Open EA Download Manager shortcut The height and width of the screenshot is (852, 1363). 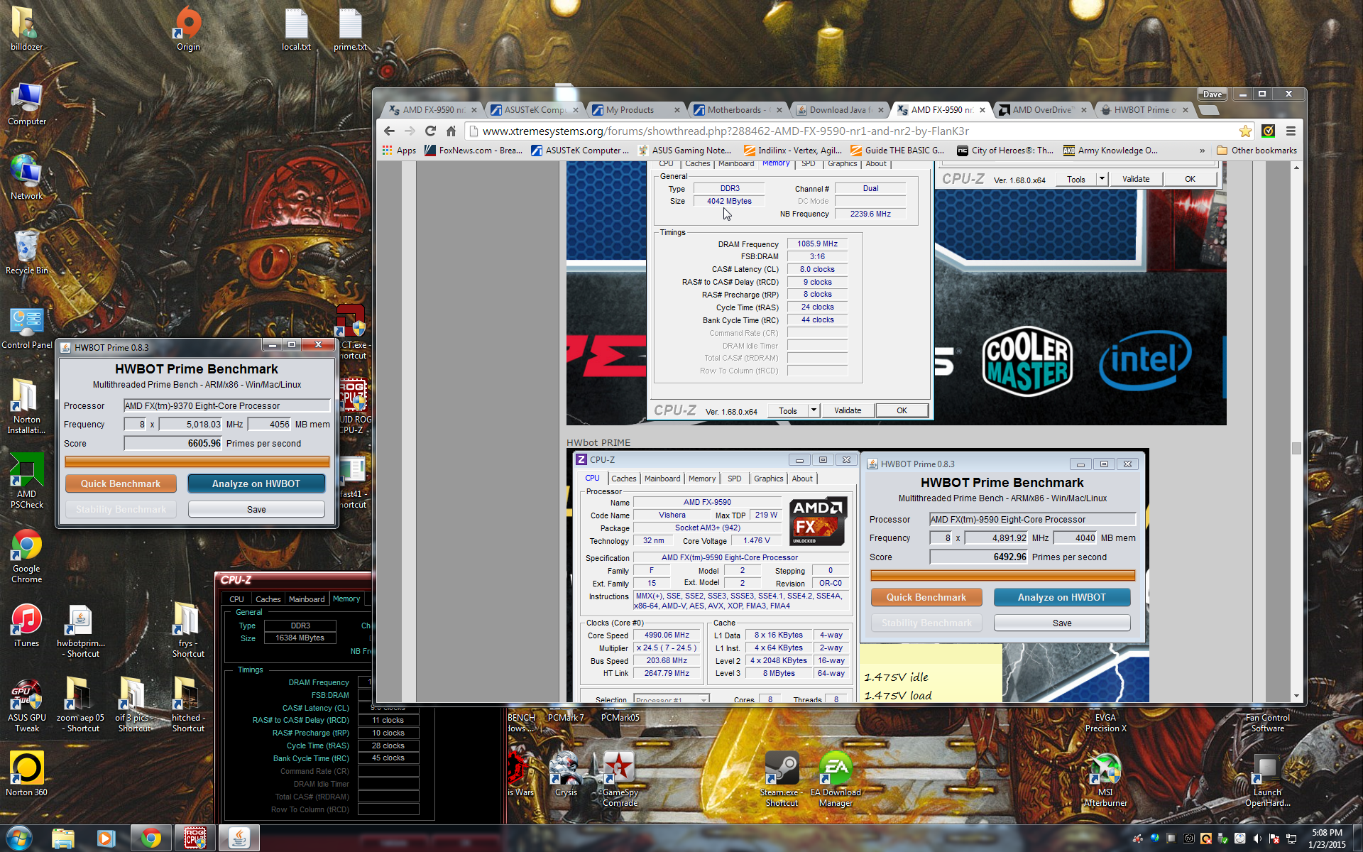click(836, 780)
